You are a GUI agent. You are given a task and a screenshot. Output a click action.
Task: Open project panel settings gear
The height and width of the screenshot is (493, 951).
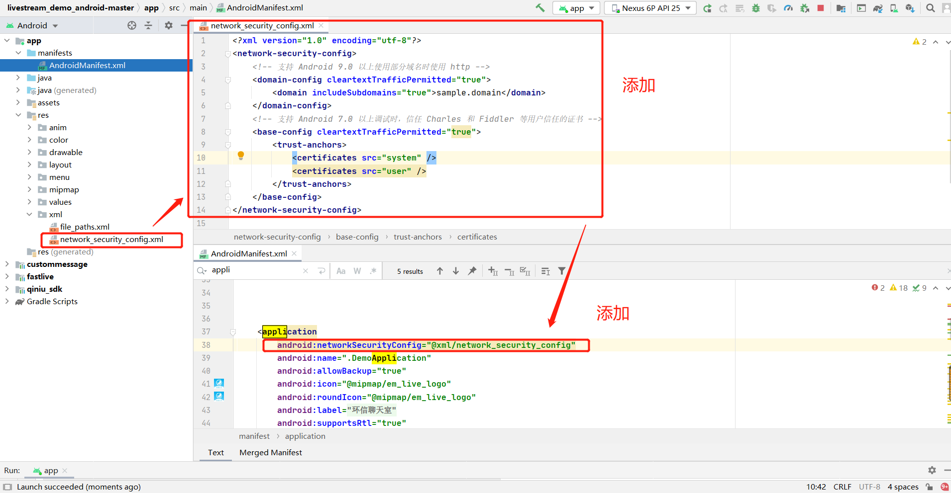(x=169, y=25)
